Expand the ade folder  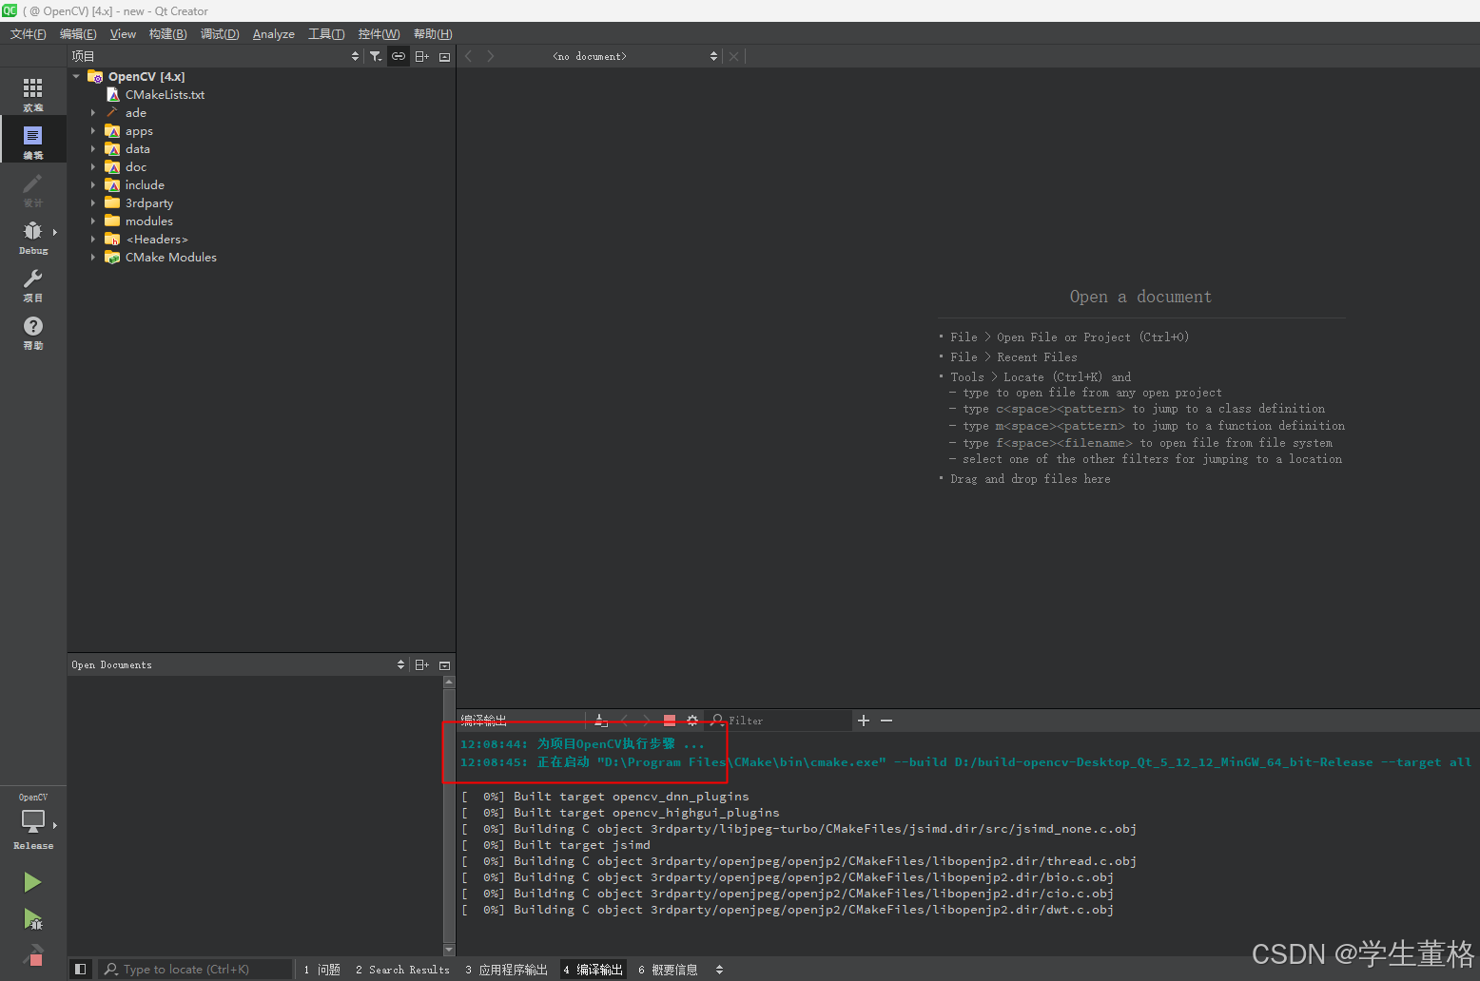(93, 112)
